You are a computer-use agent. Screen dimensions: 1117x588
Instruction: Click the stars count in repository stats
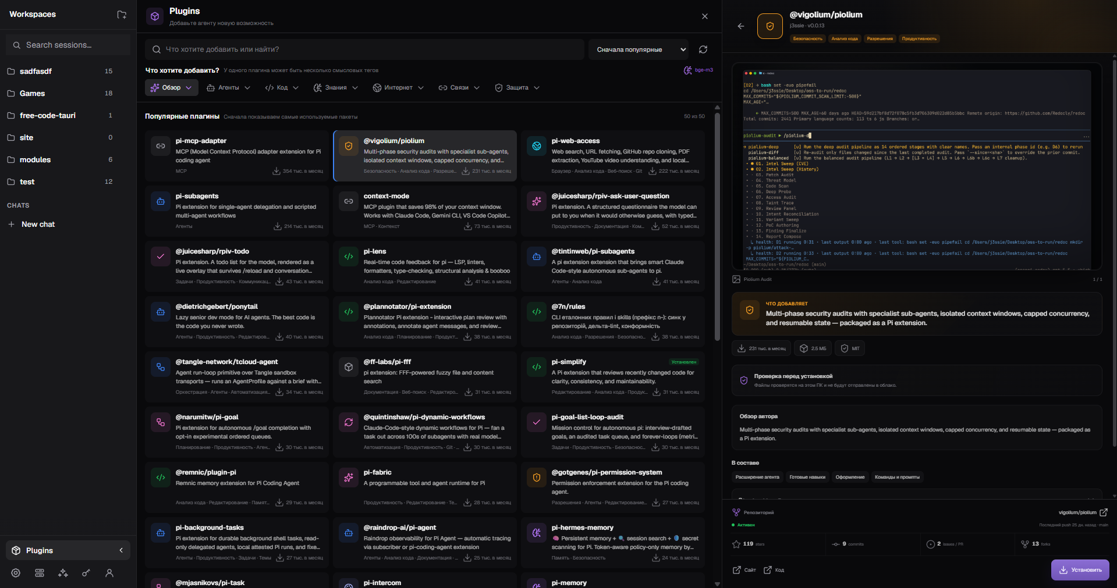click(749, 544)
